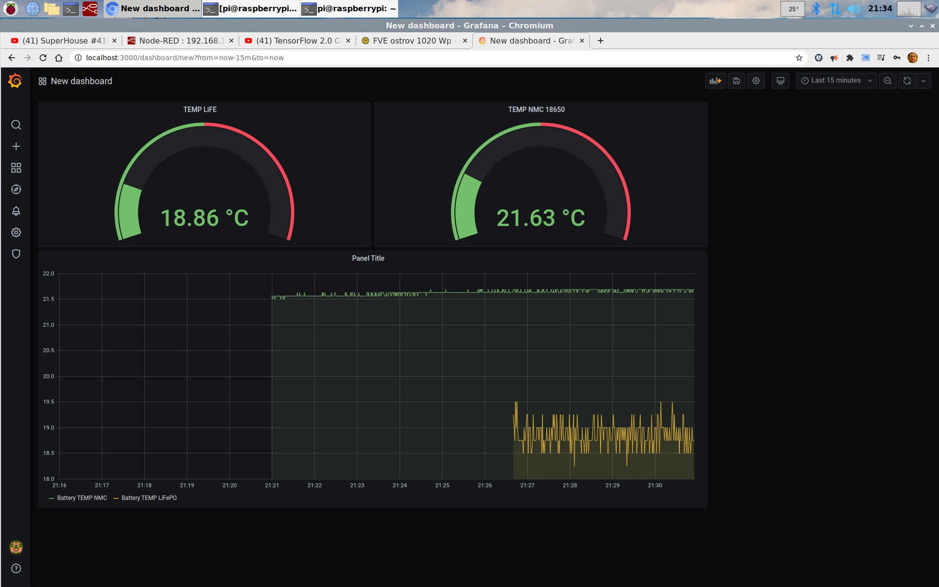Toggle Battery TEMP LiFePO series in legend

pyautogui.click(x=149, y=498)
